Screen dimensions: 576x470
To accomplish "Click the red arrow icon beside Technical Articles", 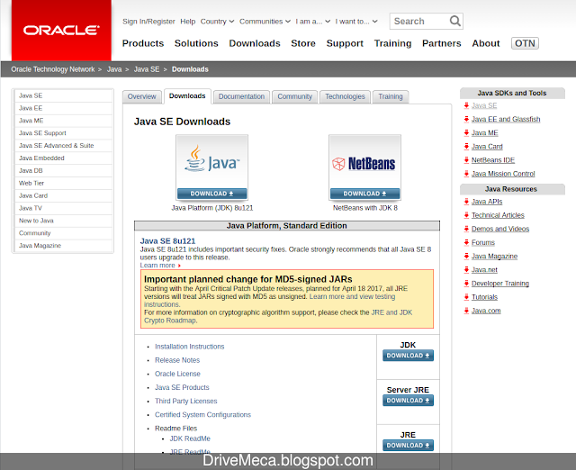I will (466, 215).
